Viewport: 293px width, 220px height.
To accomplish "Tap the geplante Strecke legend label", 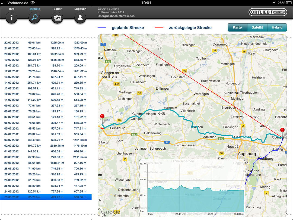I will pyautogui.click(x=128, y=28).
